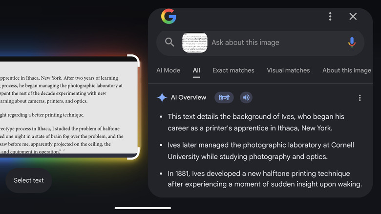Select the All tab

point(196,70)
